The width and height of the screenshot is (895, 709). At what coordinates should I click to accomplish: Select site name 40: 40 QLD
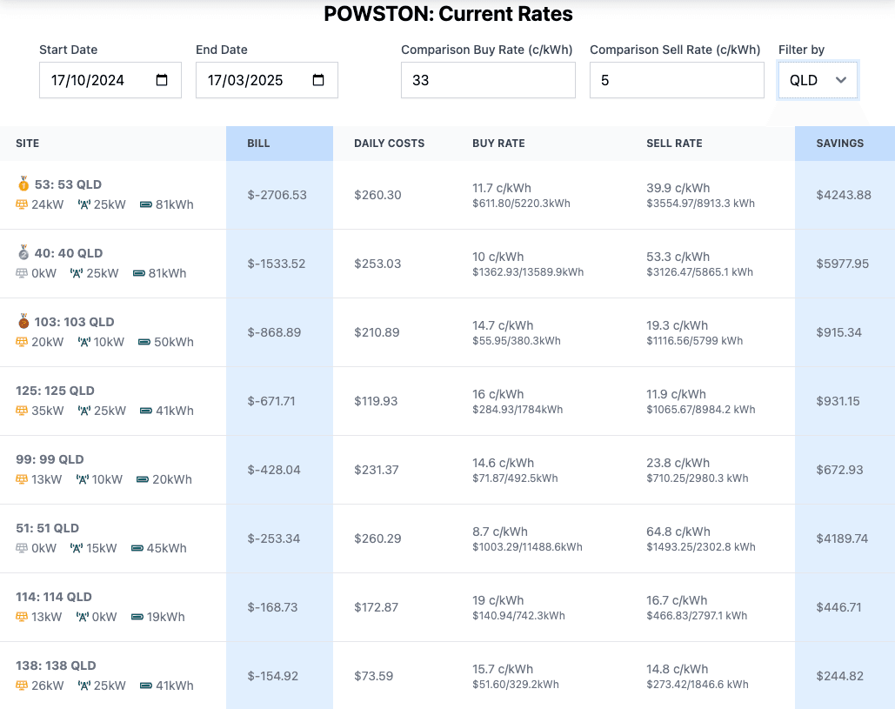(69, 253)
